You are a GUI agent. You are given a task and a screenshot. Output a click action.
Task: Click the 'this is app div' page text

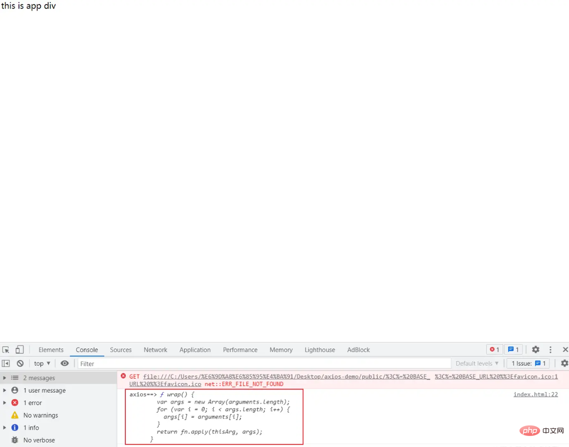click(x=28, y=6)
